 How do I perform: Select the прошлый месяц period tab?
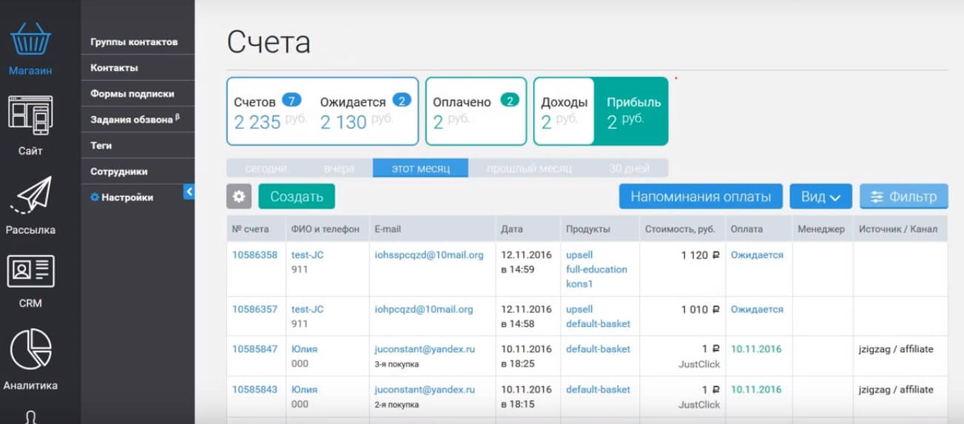[529, 168]
